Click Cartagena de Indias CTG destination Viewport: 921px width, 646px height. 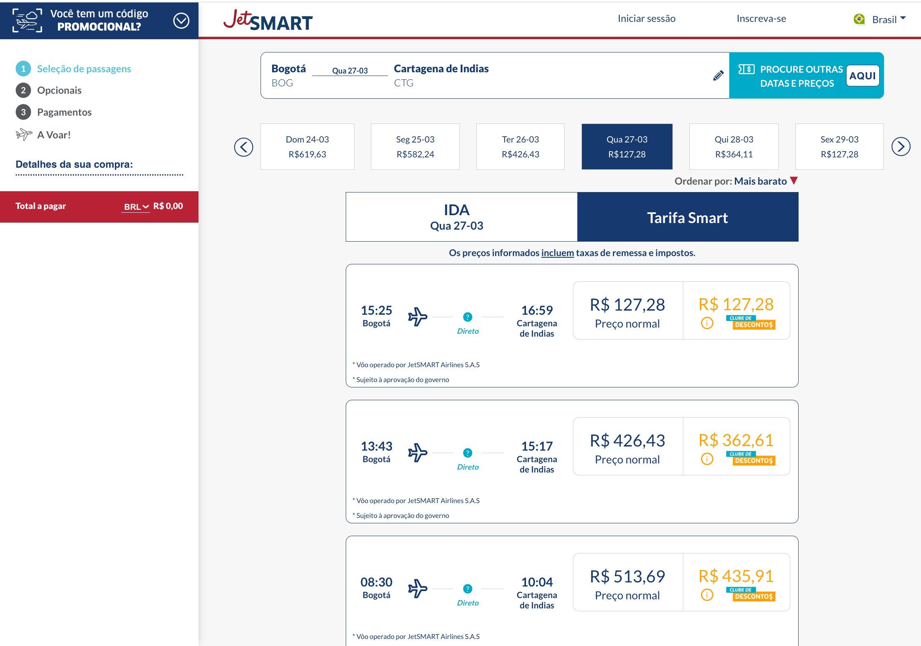pos(441,75)
